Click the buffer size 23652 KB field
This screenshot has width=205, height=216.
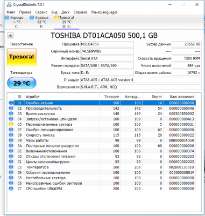point(187,44)
